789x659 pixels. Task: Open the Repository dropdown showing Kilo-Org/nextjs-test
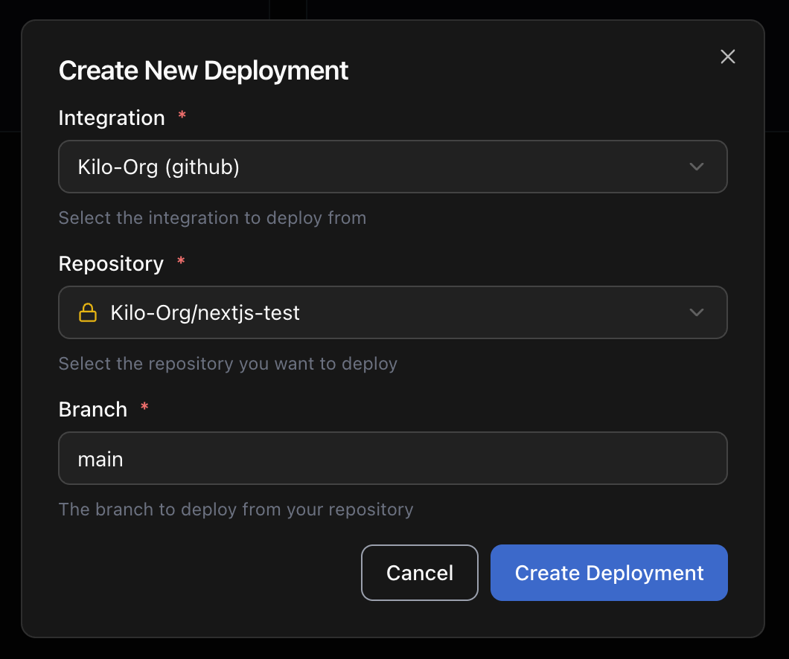[393, 312]
